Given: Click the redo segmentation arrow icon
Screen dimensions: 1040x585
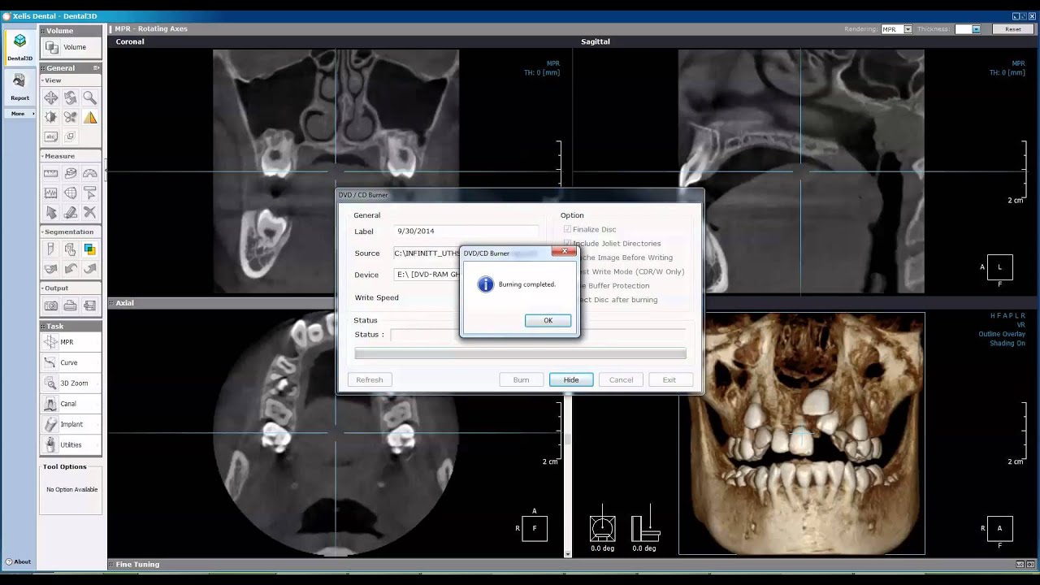Looking at the screenshot, I should pos(90,269).
